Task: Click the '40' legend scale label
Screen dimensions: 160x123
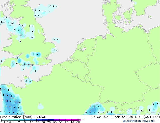Action: click(x=67, y=122)
